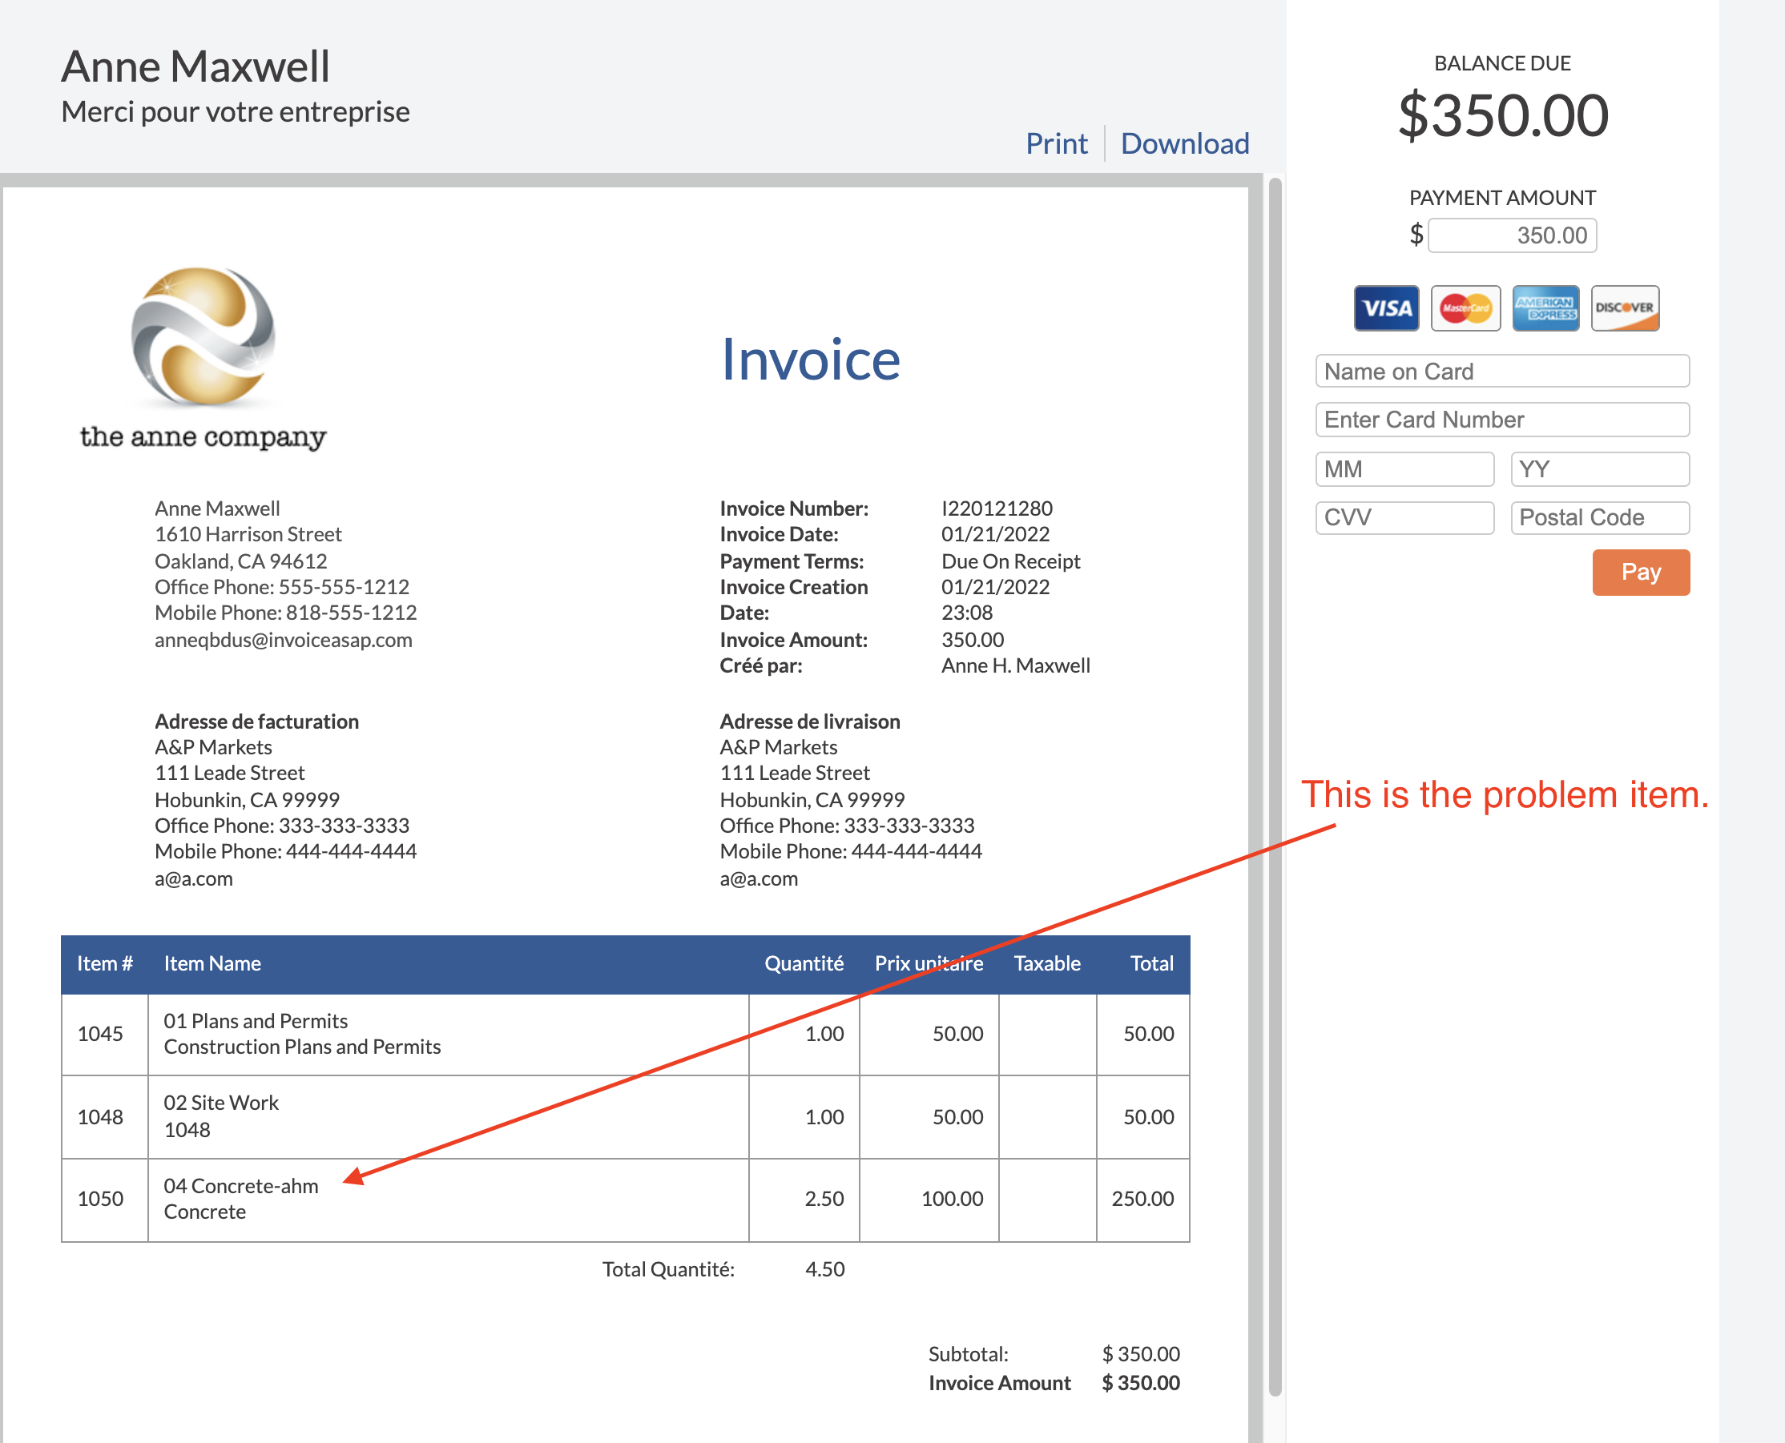Print the invoice
The height and width of the screenshot is (1443, 1785).
point(1056,144)
